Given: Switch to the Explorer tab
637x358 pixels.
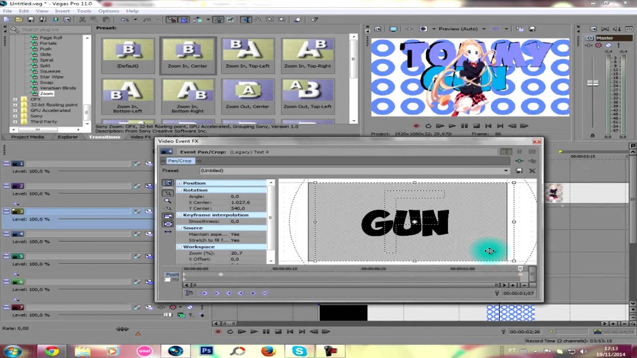Looking at the screenshot, I should 68,137.
